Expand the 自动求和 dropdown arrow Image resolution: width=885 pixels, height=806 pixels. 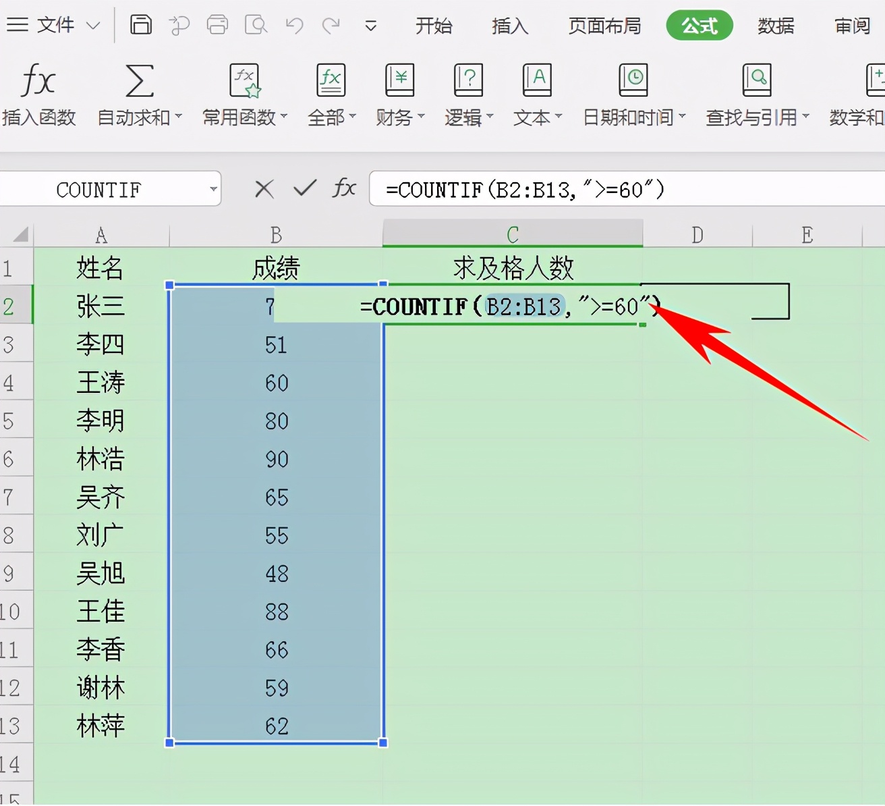[179, 117]
